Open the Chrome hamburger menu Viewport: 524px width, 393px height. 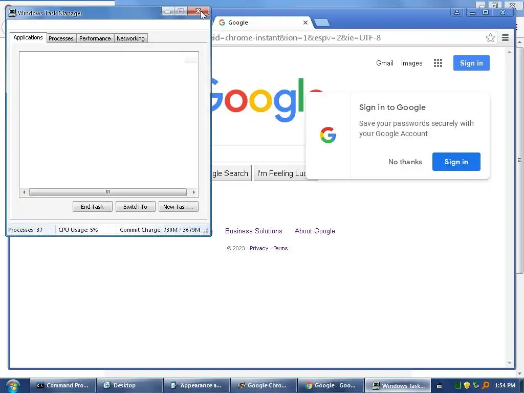pyautogui.click(x=505, y=38)
